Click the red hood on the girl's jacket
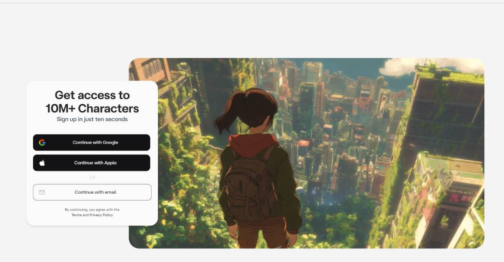Viewport: 504px width, 262px height. coord(252,145)
